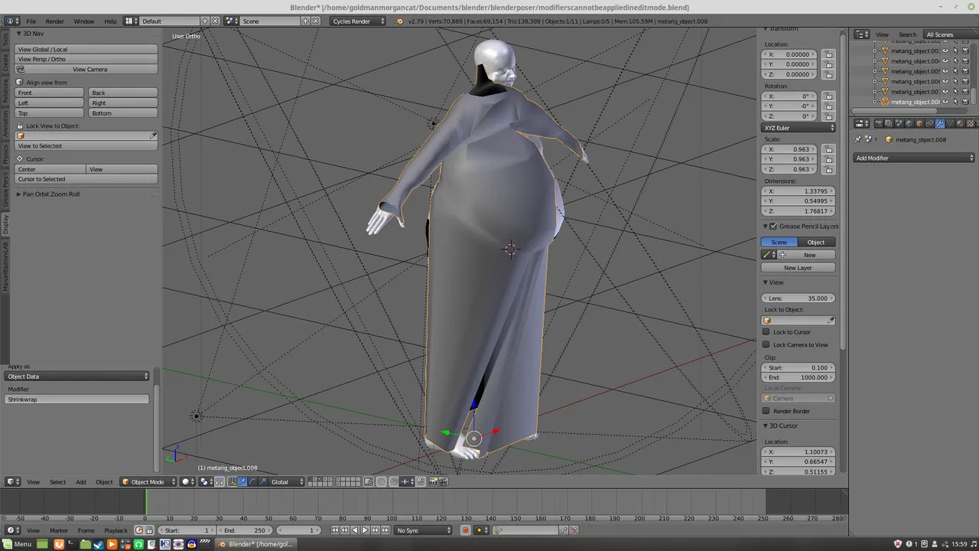Open the Window menu
Image resolution: width=979 pixels, height=551 pixels.
tap(83, 21)
